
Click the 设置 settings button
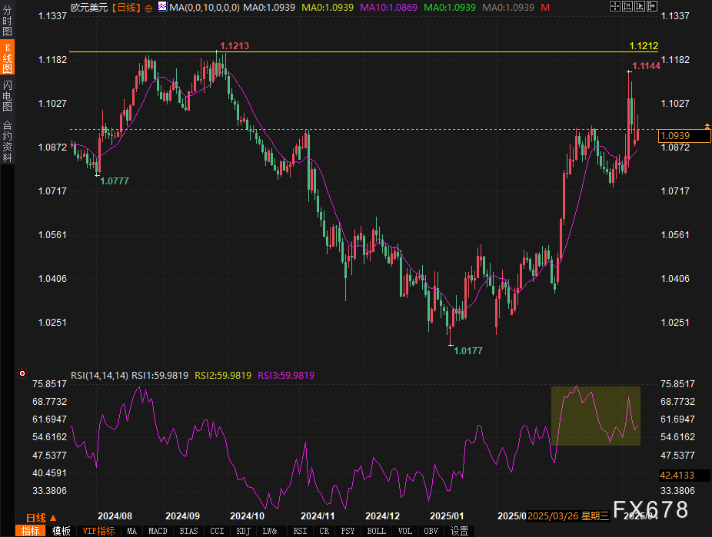pyautogui.click(x=459, y=531)
